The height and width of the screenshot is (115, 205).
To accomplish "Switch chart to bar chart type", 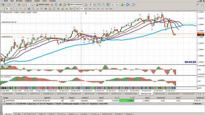I will point(86,4).
